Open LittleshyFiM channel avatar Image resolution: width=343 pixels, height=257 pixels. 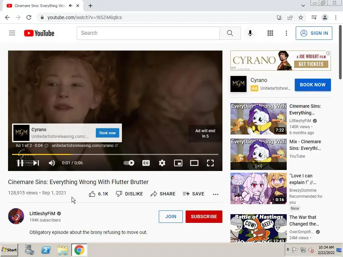click(x=16, y=216)
